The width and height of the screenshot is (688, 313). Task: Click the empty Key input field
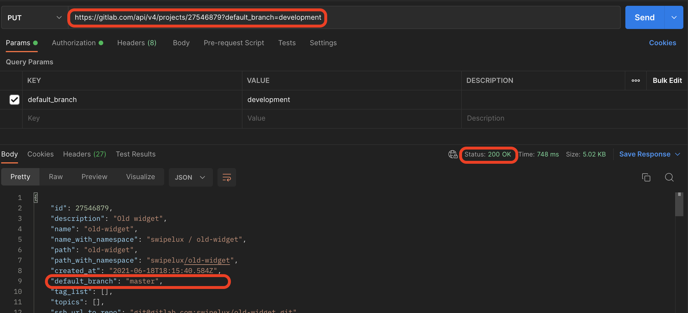132,118
